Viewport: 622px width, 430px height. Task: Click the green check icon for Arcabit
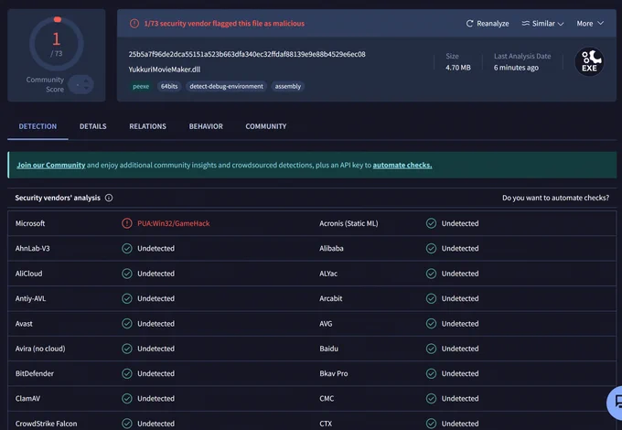[x=431, y=298]
